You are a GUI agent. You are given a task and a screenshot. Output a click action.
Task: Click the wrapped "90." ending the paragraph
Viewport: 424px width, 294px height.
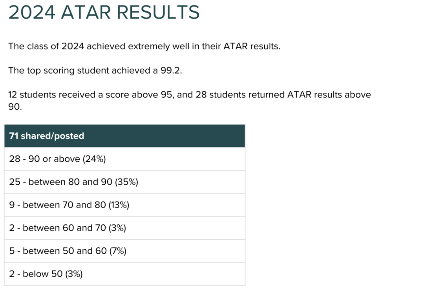coord(15,106)
